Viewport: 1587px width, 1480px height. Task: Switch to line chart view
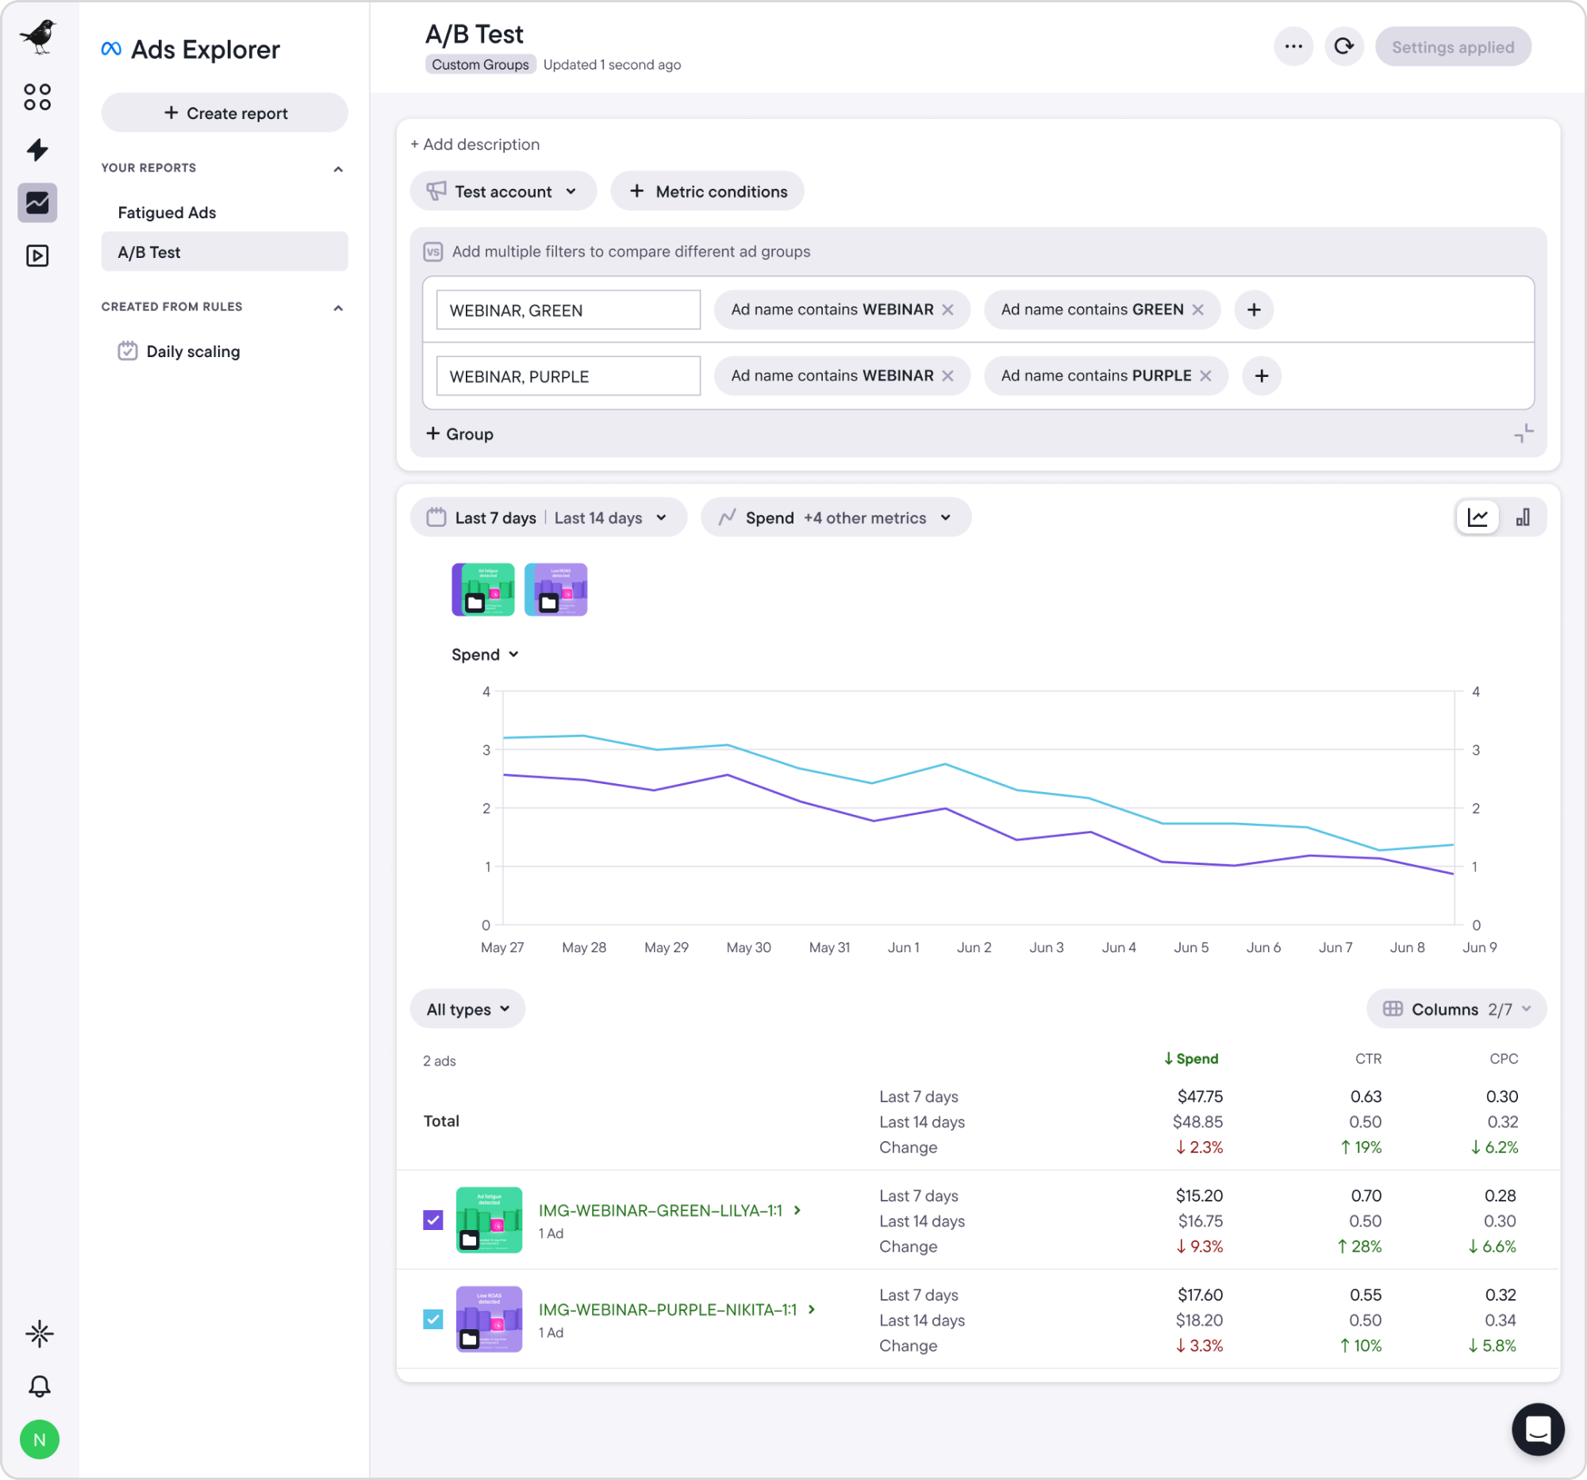[x=1477, y=517]
